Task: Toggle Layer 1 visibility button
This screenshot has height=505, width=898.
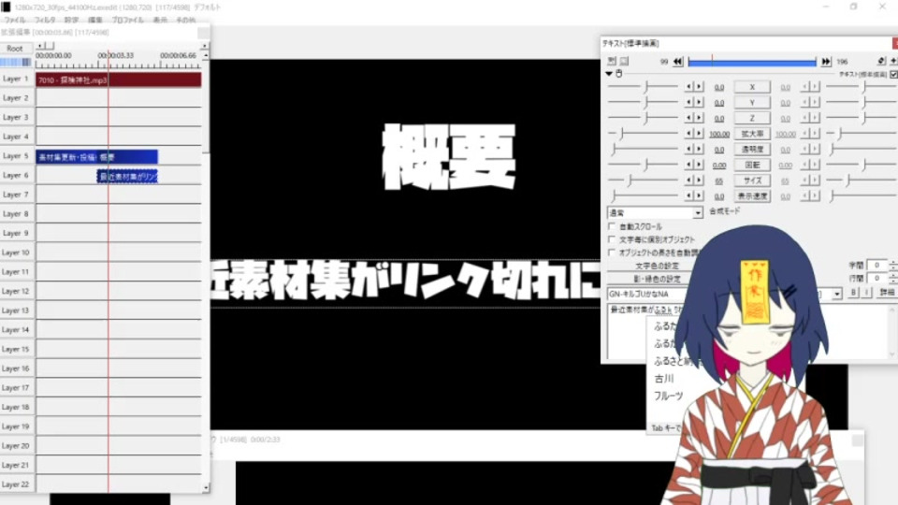Action: (16, 79)
